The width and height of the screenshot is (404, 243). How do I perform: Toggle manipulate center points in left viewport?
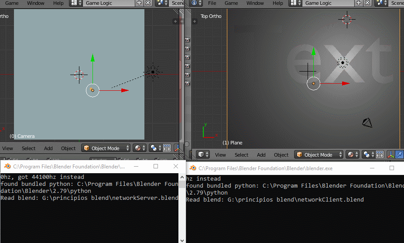(167, 148)
